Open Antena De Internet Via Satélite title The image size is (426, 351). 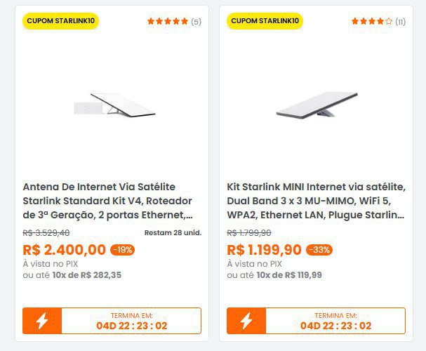(108, 201)
